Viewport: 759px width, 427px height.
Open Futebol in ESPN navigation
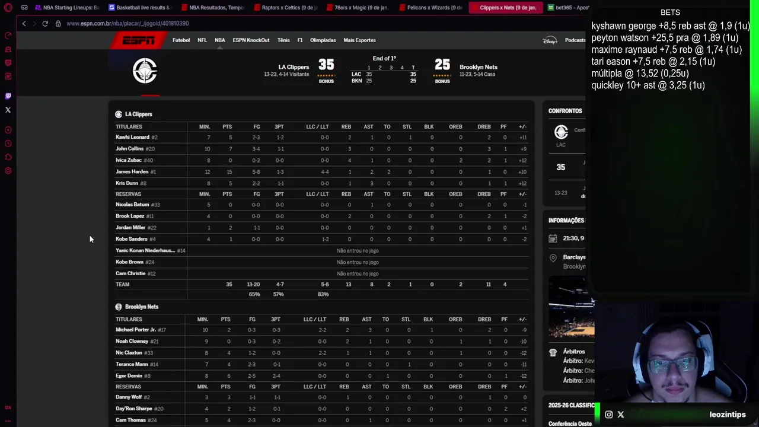point(181,40)
